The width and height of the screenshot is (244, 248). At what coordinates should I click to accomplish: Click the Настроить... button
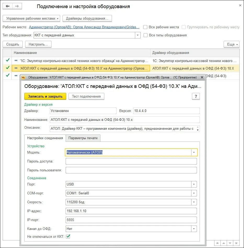coord(38,44)
